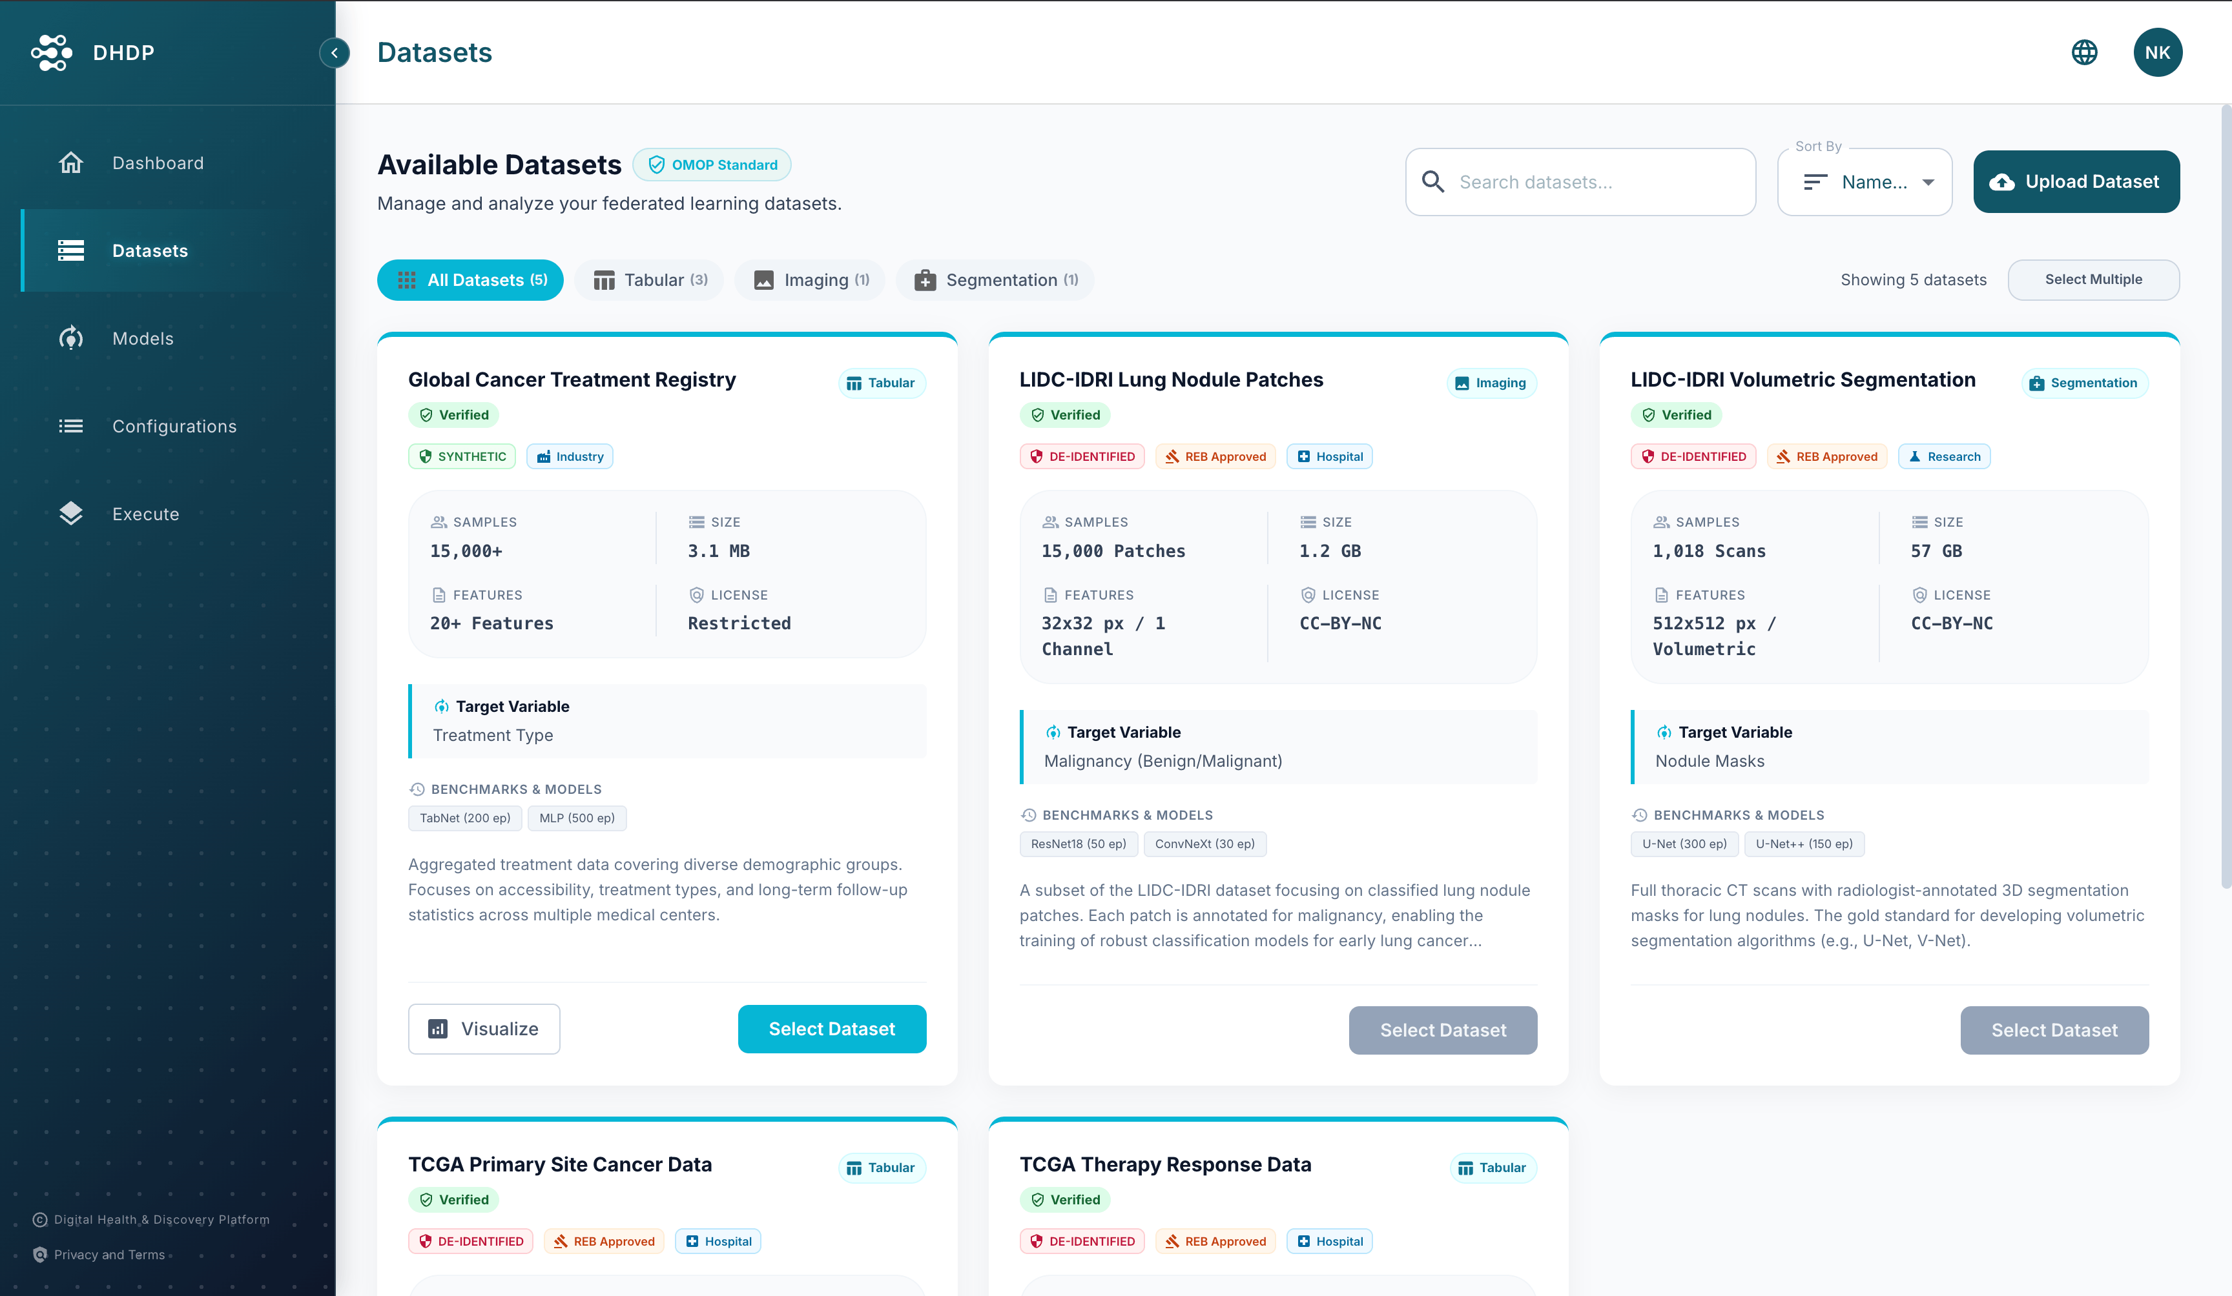2232x1296 pixels.
Task: Open the Privacy and Terms link
Action: click(109, 1255)
